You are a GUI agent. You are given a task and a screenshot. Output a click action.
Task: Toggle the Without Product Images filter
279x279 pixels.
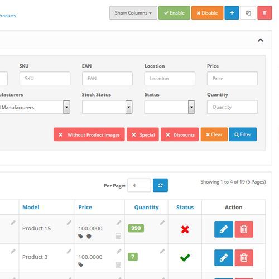point(89,134)
